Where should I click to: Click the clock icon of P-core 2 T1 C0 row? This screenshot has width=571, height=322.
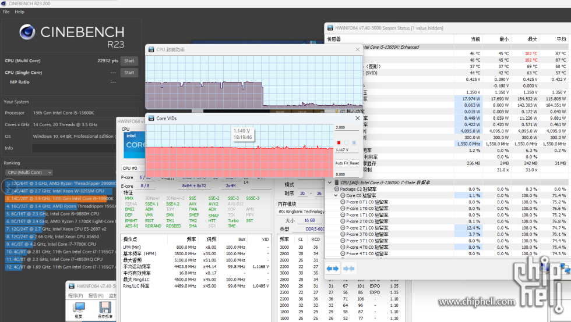343,228
